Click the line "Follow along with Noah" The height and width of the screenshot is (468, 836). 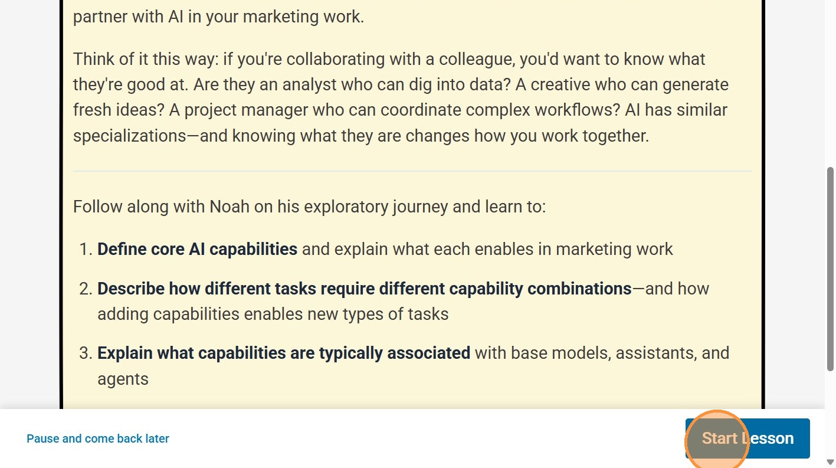click(x=309, y=207)
